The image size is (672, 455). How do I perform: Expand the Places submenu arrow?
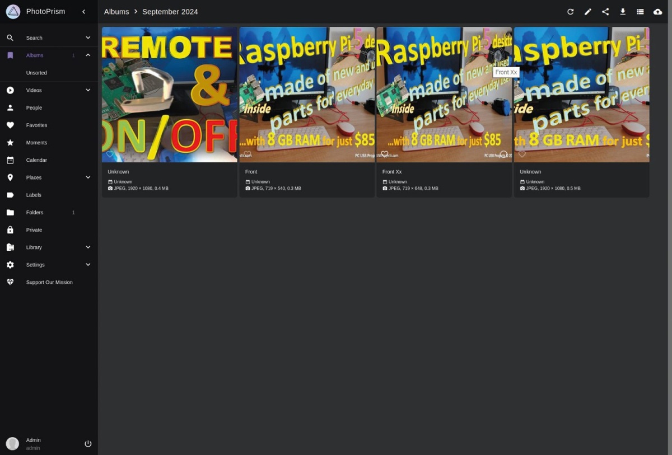pyautogui.click(x=88, y=177)
